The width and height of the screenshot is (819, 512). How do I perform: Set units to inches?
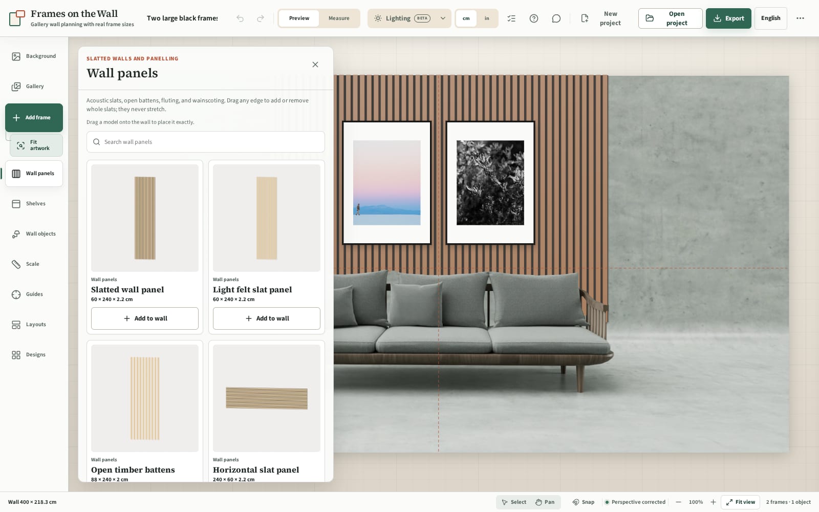pos(487,18)
